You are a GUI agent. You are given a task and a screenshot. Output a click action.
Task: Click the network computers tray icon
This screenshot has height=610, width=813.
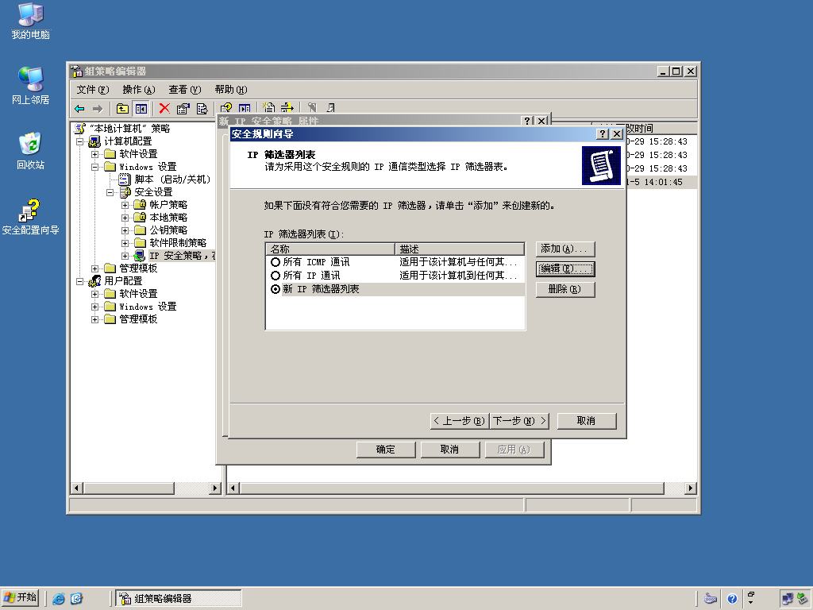788,599
